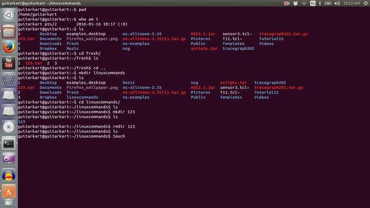Click Tutorial15 in the first ls listing
Image resolution: width=370 pixels, height=208 pixels.
click(271, 39)
